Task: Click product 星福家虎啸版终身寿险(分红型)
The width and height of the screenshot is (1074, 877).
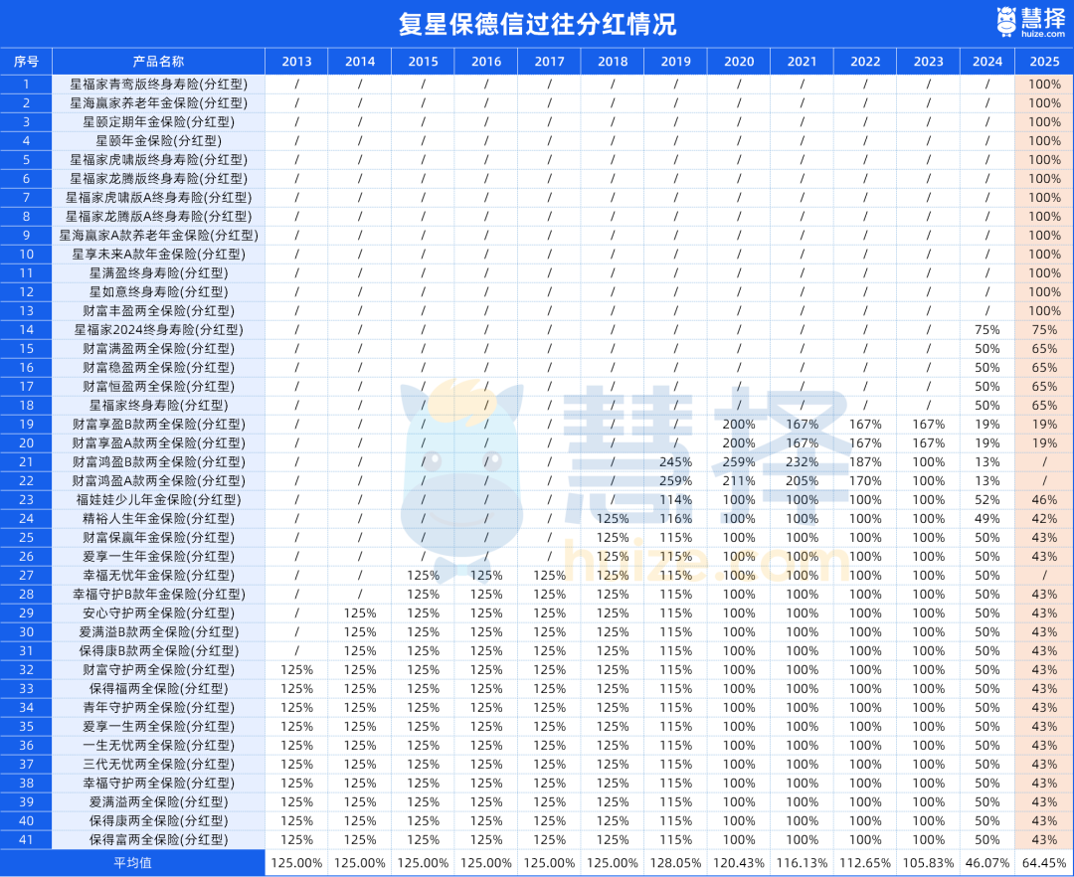Action: (x=158, y=159)
